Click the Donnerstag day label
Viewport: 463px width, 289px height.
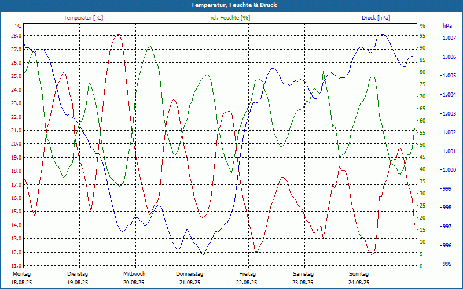pos(190,274)
